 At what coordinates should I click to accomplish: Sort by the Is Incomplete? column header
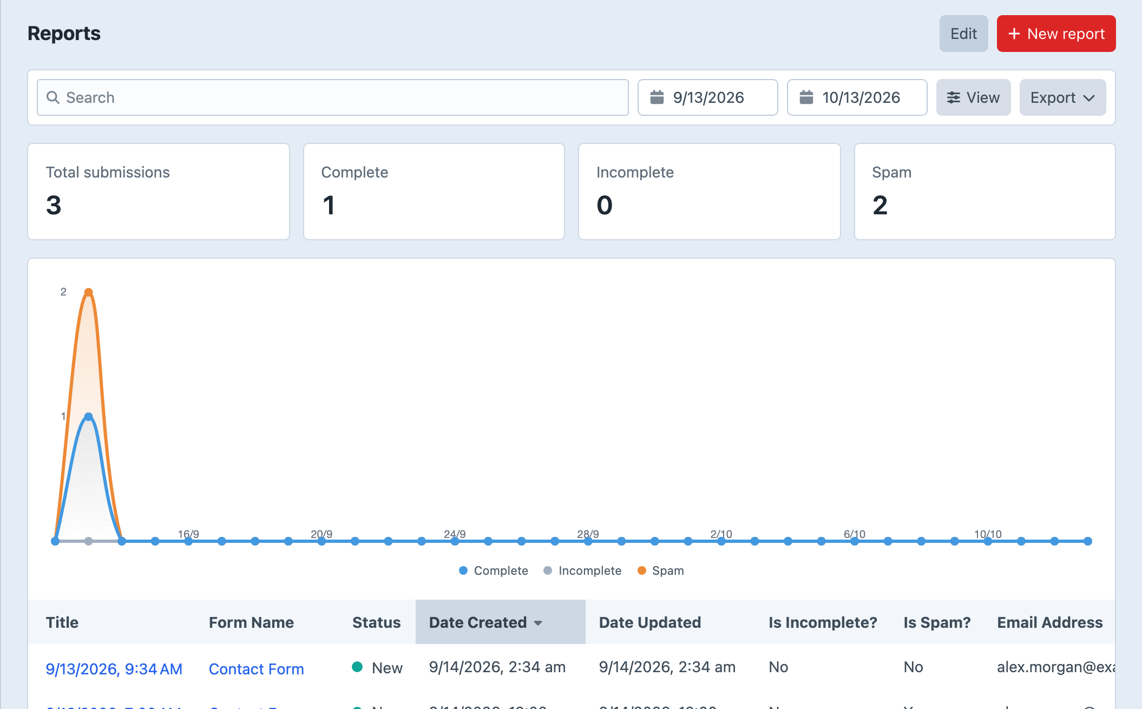pos(823,622)
